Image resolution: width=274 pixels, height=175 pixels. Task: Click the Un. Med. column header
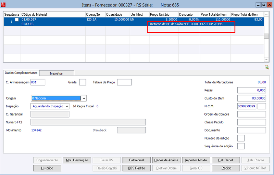pyautogui.click(x=140, y=14)
